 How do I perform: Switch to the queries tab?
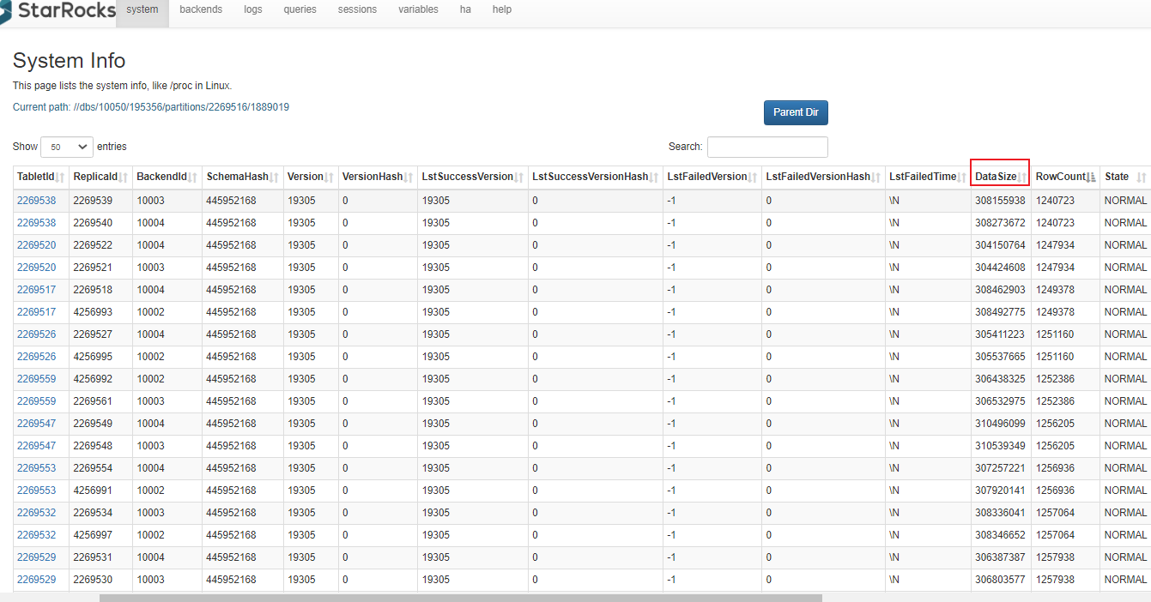pyautogui.click(x=300, y=9)
